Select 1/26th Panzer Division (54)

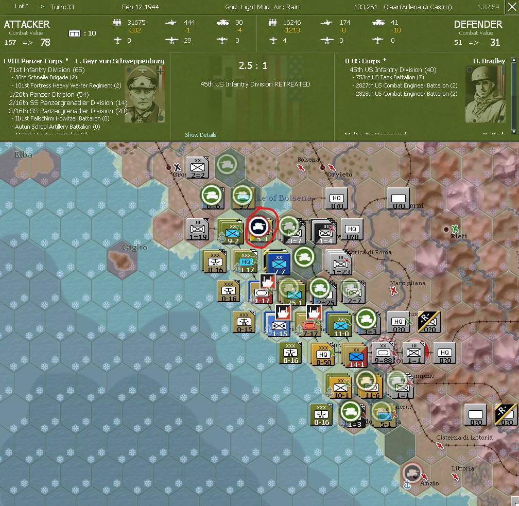pyautogui.click(x=49, y=94)
